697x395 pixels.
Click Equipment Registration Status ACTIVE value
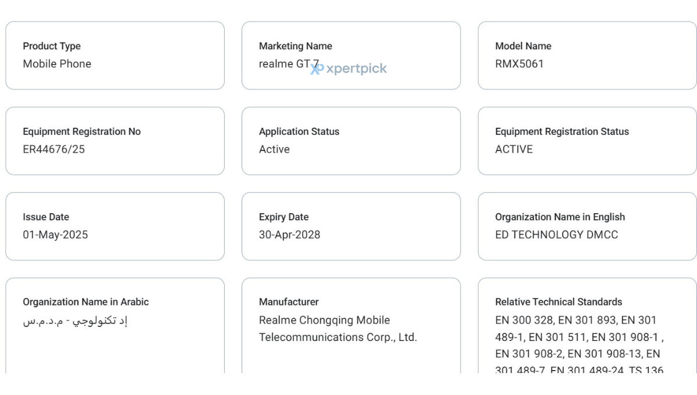point(513,149)
